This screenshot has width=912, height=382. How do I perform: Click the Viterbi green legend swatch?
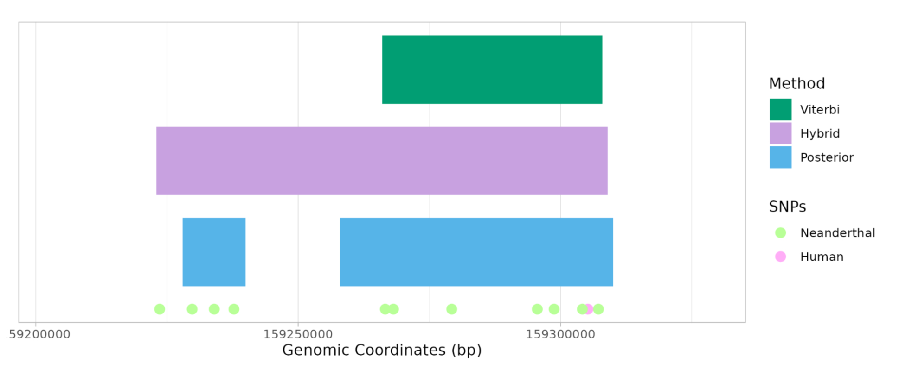(780, 110)
